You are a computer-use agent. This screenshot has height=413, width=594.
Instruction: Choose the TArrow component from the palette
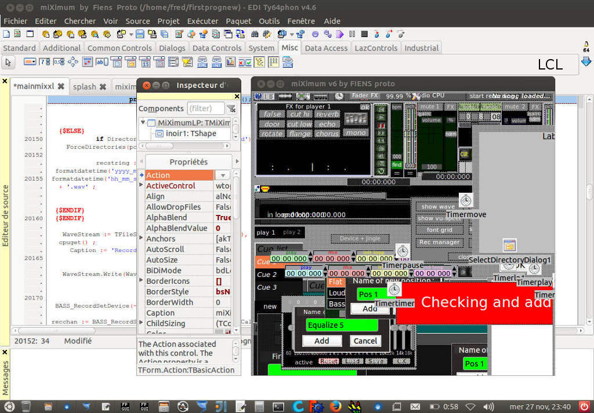pyautogui.click(x=73, y=61)
